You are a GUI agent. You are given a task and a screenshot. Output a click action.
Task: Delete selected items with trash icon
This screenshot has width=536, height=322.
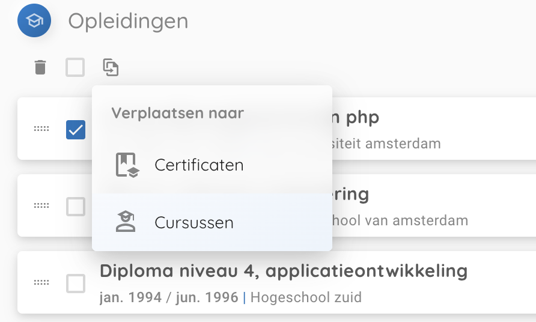pos(40,67)
